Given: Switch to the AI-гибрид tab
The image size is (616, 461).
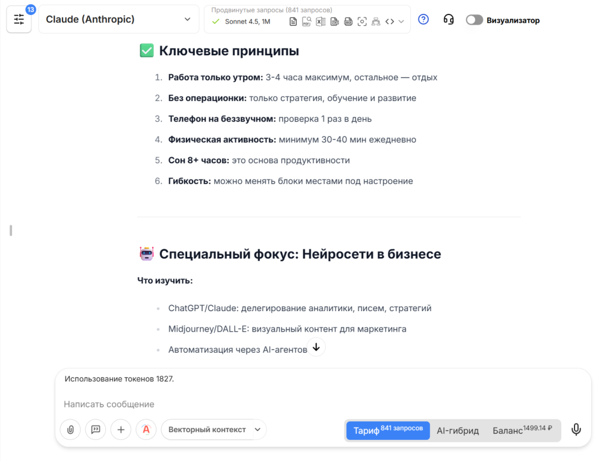Looking at the screenshot, I should click(461, 430).
